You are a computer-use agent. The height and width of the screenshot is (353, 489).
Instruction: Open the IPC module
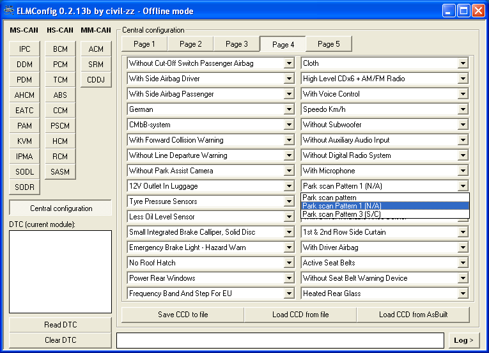point(24,49)
